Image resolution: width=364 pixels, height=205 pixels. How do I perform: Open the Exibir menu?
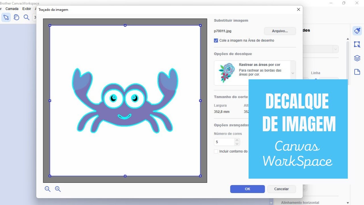[x=27, y=9]
